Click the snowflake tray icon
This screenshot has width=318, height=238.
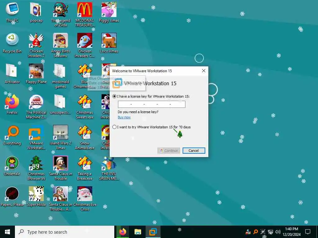click(263, 232)
